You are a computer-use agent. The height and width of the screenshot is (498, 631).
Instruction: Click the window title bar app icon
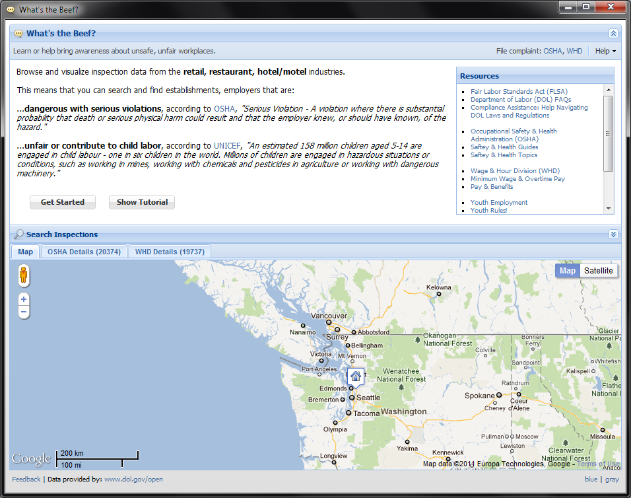point(11,10)
